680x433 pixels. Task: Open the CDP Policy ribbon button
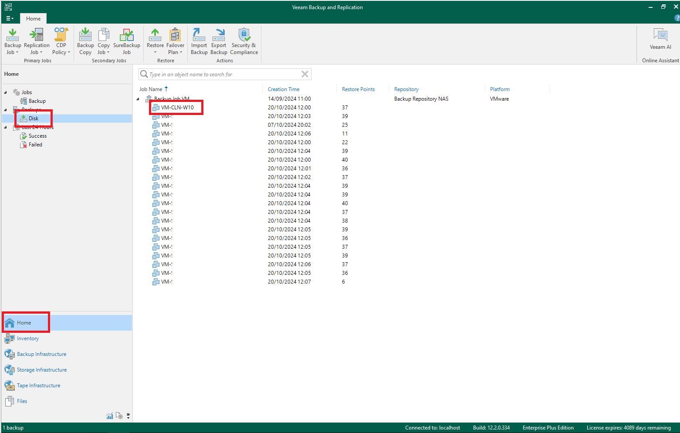tap(61, 41)
